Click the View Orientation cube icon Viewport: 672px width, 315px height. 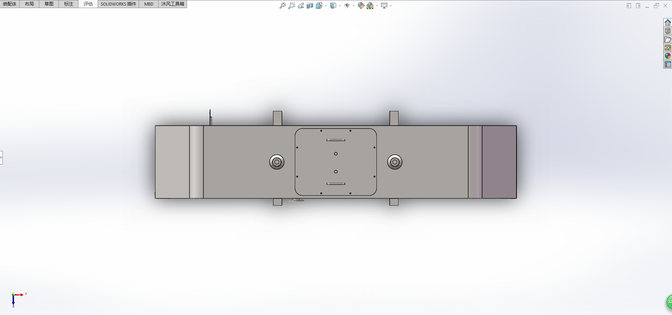[x=319, y=6]
